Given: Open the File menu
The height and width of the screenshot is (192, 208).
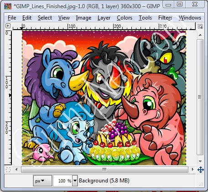Looking at the screenshot, I should tap(12, 18).
